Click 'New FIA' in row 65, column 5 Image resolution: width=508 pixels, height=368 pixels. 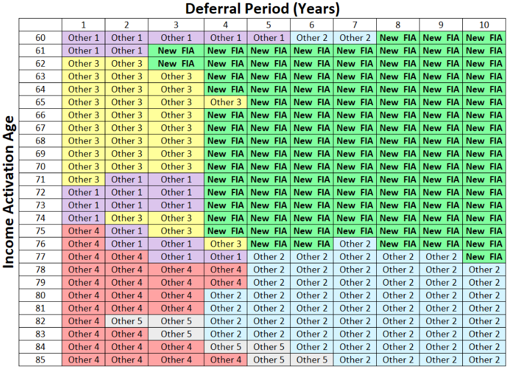coord(268,102)
